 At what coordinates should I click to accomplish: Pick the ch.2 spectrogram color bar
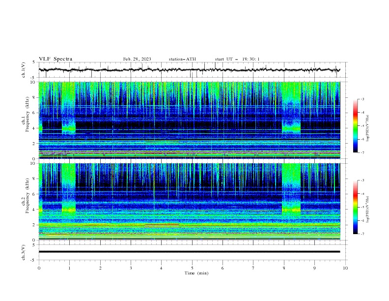(x=356, y=207)
